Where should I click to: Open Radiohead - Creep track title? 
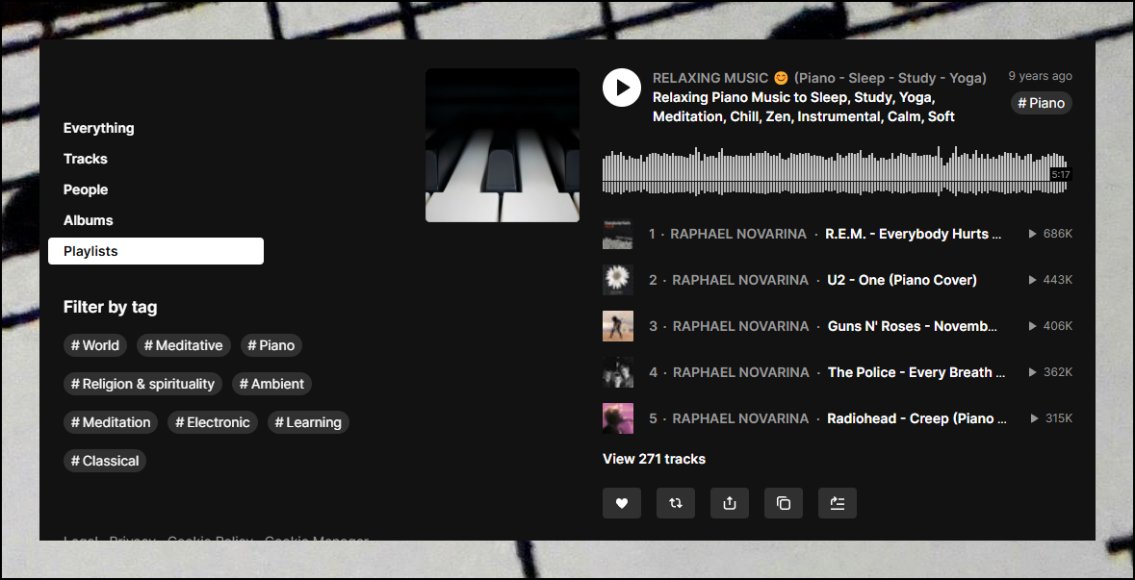[916, 418]
